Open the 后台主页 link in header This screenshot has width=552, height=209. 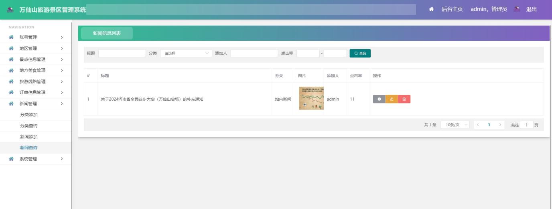(x=452, y=9)
